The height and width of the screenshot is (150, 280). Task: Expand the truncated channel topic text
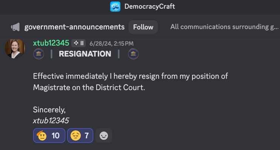(224, 27)
